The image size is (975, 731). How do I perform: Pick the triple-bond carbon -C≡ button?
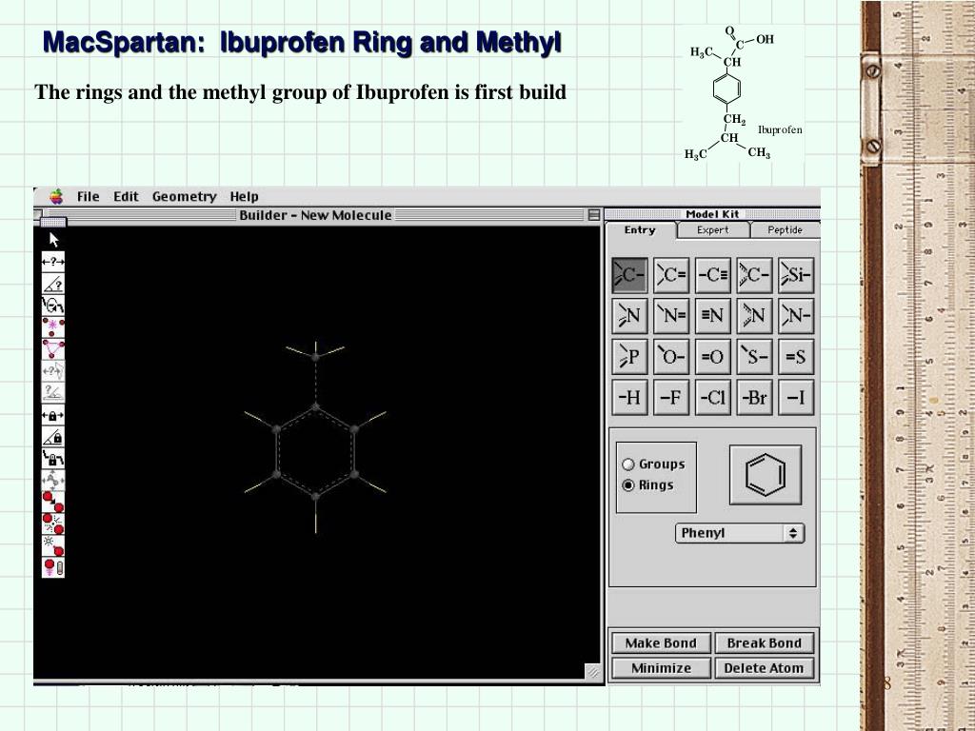point(712,275)
